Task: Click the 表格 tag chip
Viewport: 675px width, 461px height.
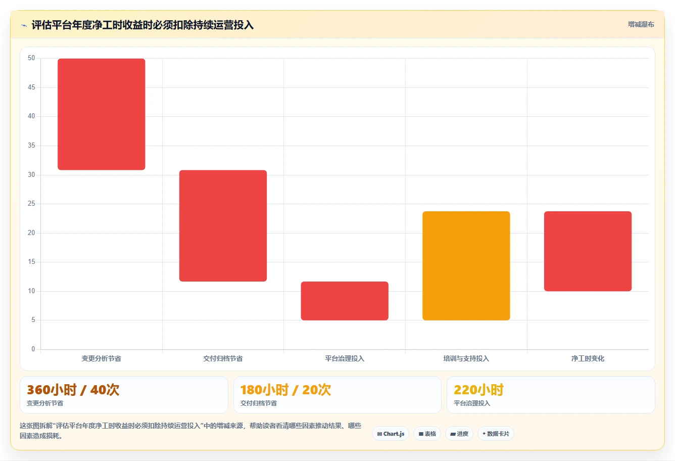Action: [x=427, y=434]
